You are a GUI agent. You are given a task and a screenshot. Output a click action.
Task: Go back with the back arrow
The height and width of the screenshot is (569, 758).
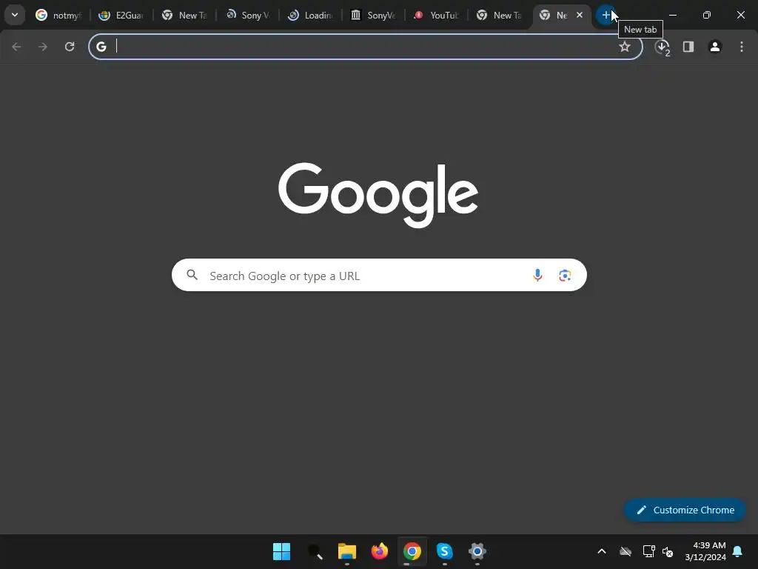point(16,47)
